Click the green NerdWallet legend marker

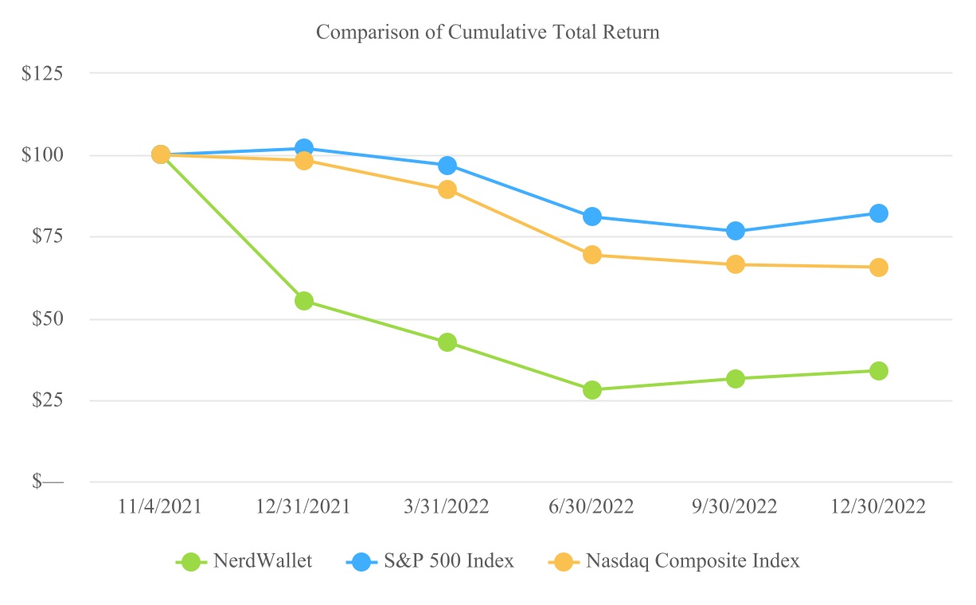click(191, 561)
